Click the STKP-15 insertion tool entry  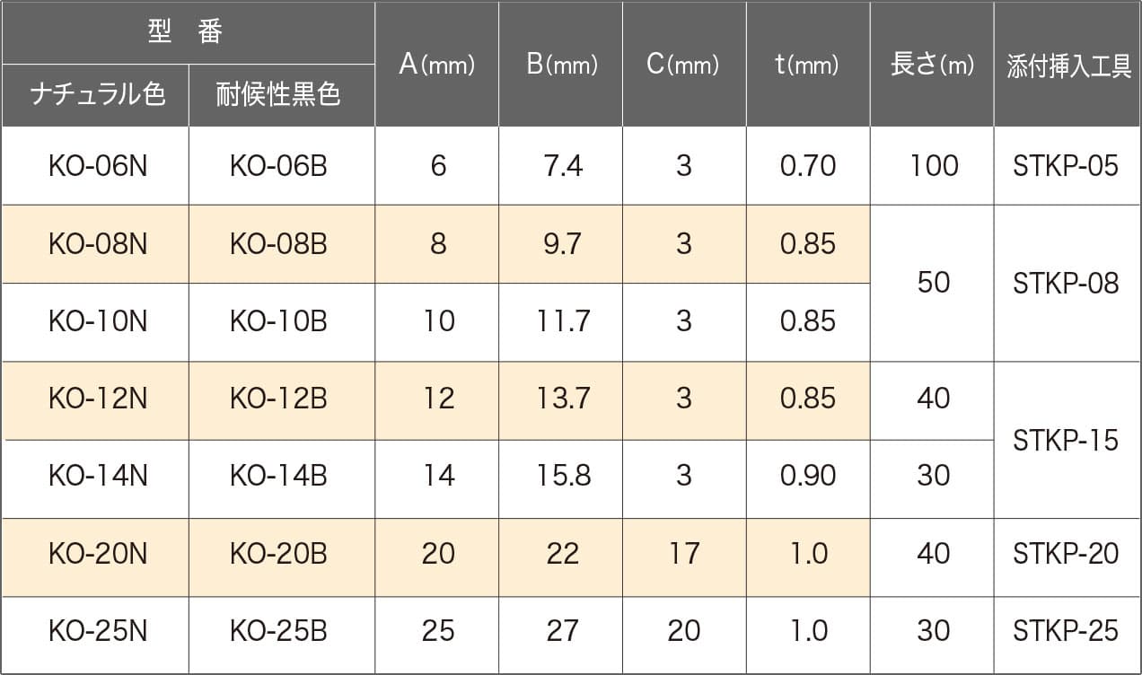(x=1066, y=440)
